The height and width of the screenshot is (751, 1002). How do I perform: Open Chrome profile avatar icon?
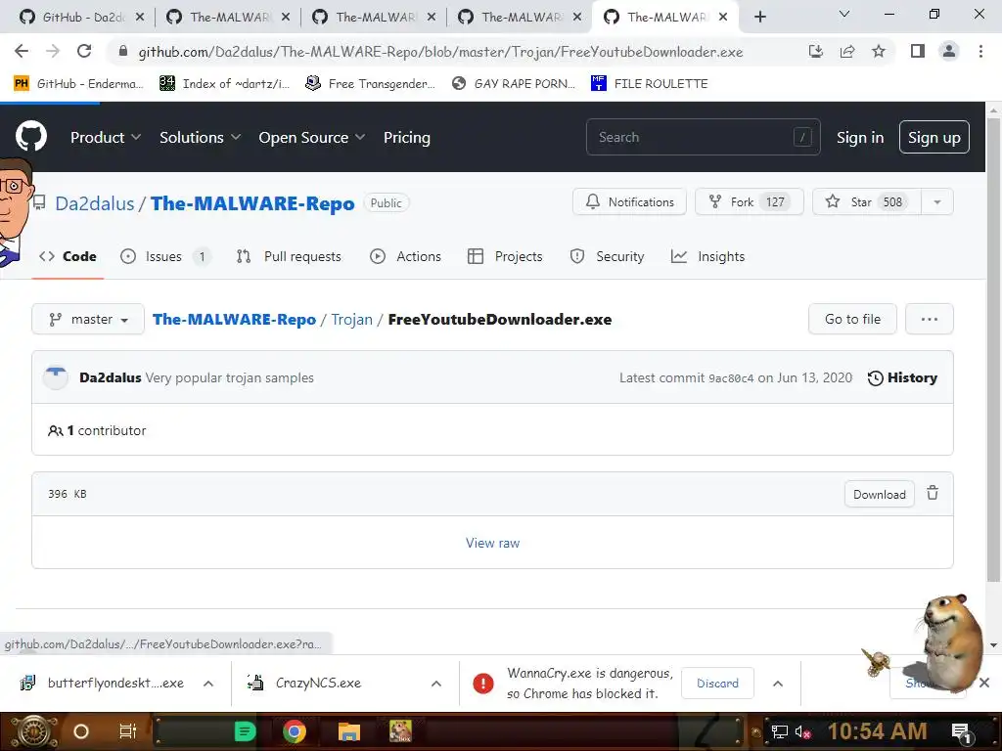click(x=949, y=51)
